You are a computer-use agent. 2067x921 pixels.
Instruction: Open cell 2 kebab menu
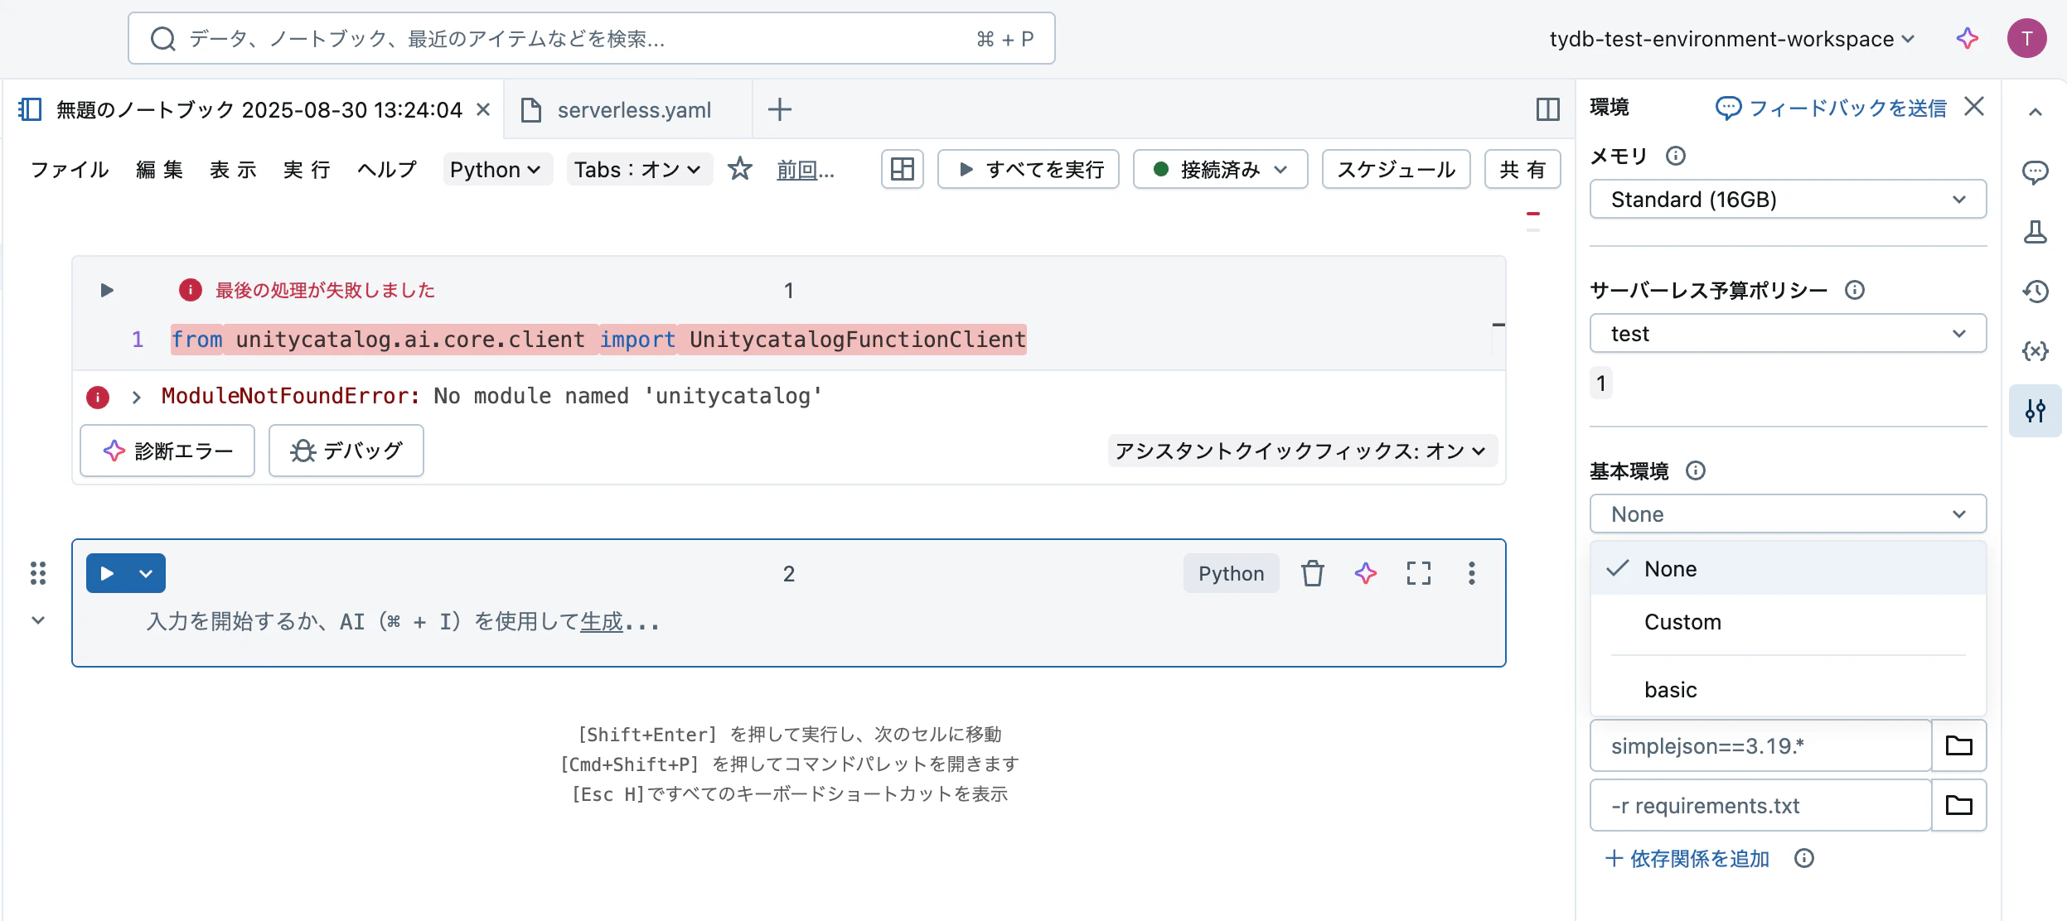pos(1472,573)
